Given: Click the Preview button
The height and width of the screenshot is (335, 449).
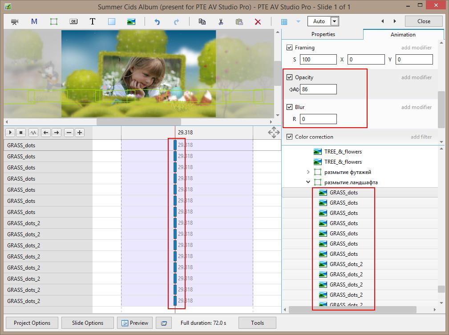Looking at the screenshot, I should coord(135,323).
